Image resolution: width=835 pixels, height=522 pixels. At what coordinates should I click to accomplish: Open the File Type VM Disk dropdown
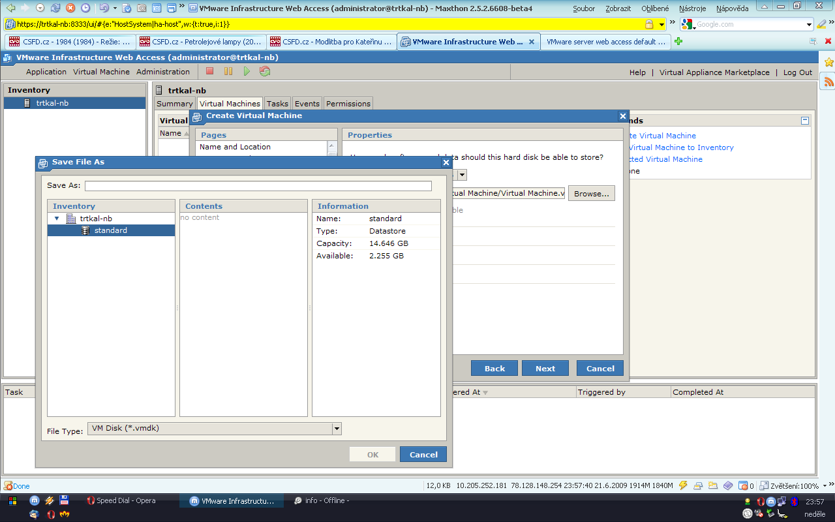click(337, 429)
